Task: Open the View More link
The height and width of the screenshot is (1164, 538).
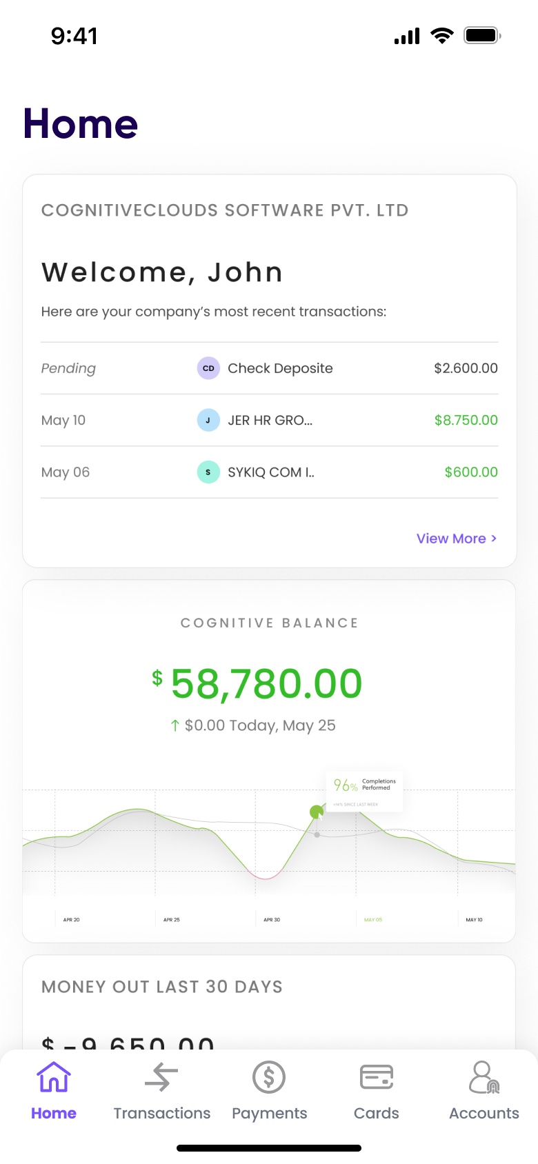Action: 451,539
